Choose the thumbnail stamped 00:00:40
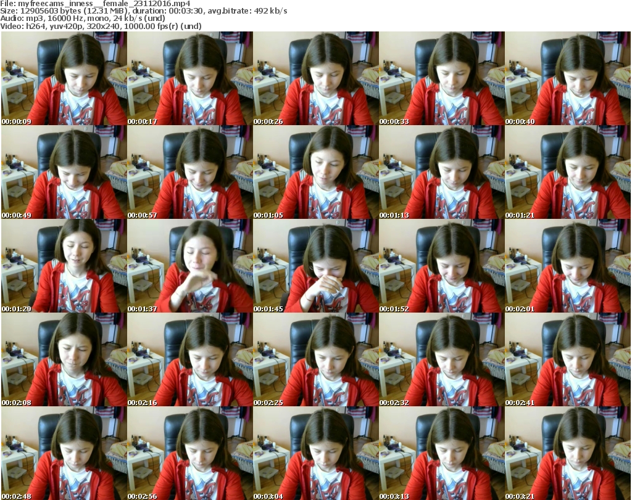Viewport: 632px width, 500px height. click(x=568, y=78)
